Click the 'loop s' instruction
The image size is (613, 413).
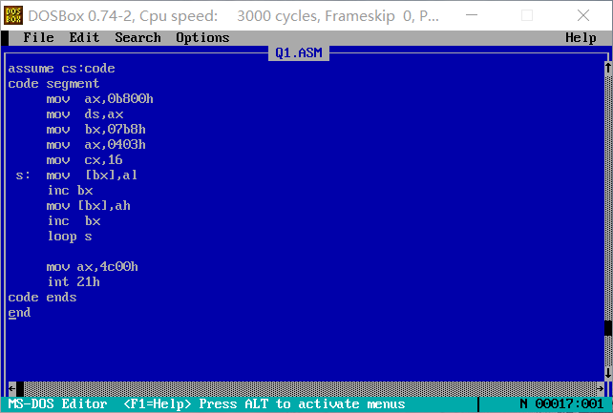pyautogui.click(x=70, y=237)
